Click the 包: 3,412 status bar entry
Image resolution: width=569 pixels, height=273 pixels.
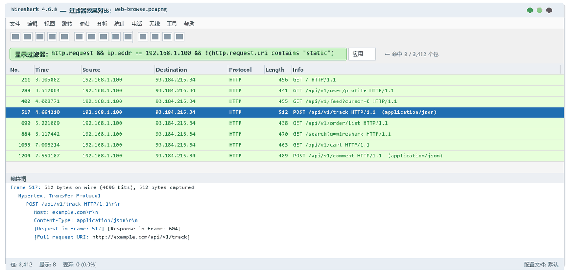click(21, 265)
